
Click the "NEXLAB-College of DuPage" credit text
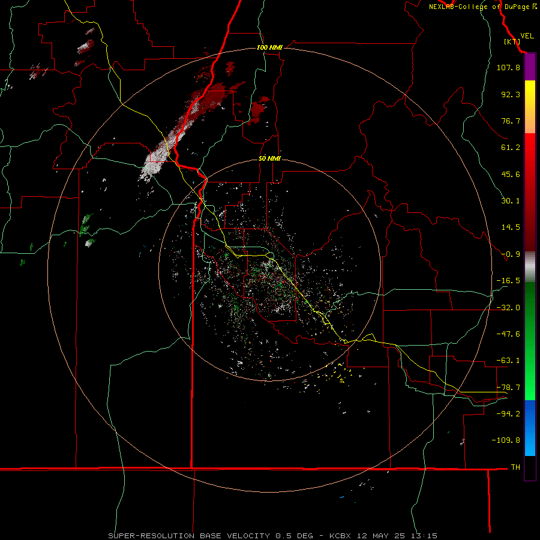479,7
